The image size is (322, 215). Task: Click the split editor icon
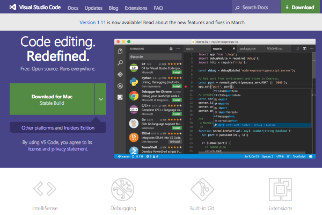pos(304,48)
